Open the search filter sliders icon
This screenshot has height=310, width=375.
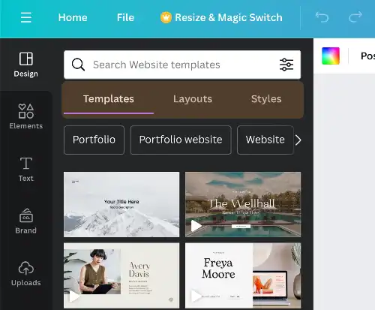286,65
